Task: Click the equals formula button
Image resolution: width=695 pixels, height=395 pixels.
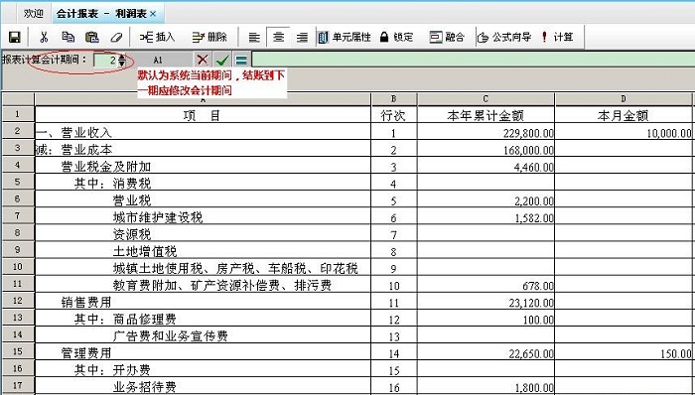Action: click(241, 60)
